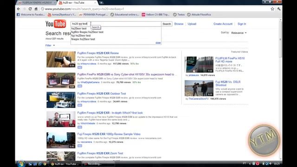The image size is (297, 167).
Task: Visit the WhichWebsite channel link
Action: 88,123
